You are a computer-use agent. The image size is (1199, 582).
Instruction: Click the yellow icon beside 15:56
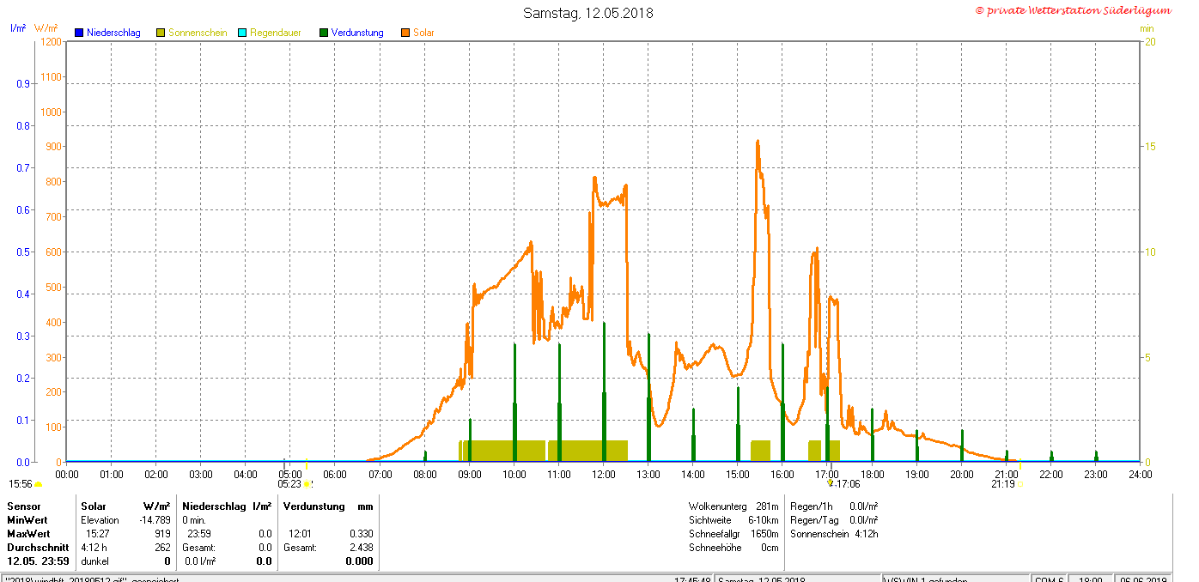click(x=38, y=485)
